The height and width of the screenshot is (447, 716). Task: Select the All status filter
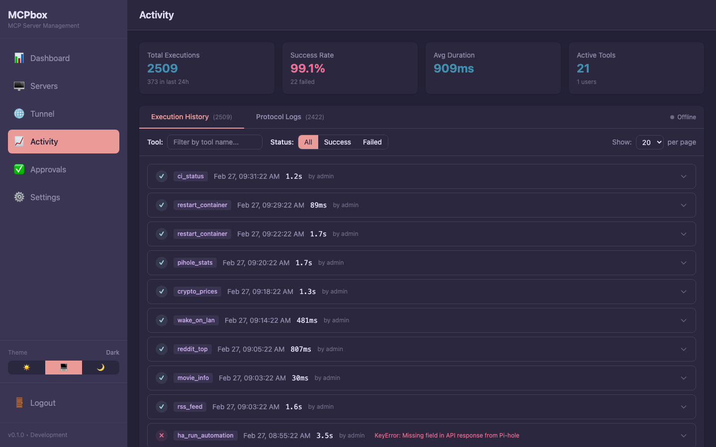coord(308,142)
